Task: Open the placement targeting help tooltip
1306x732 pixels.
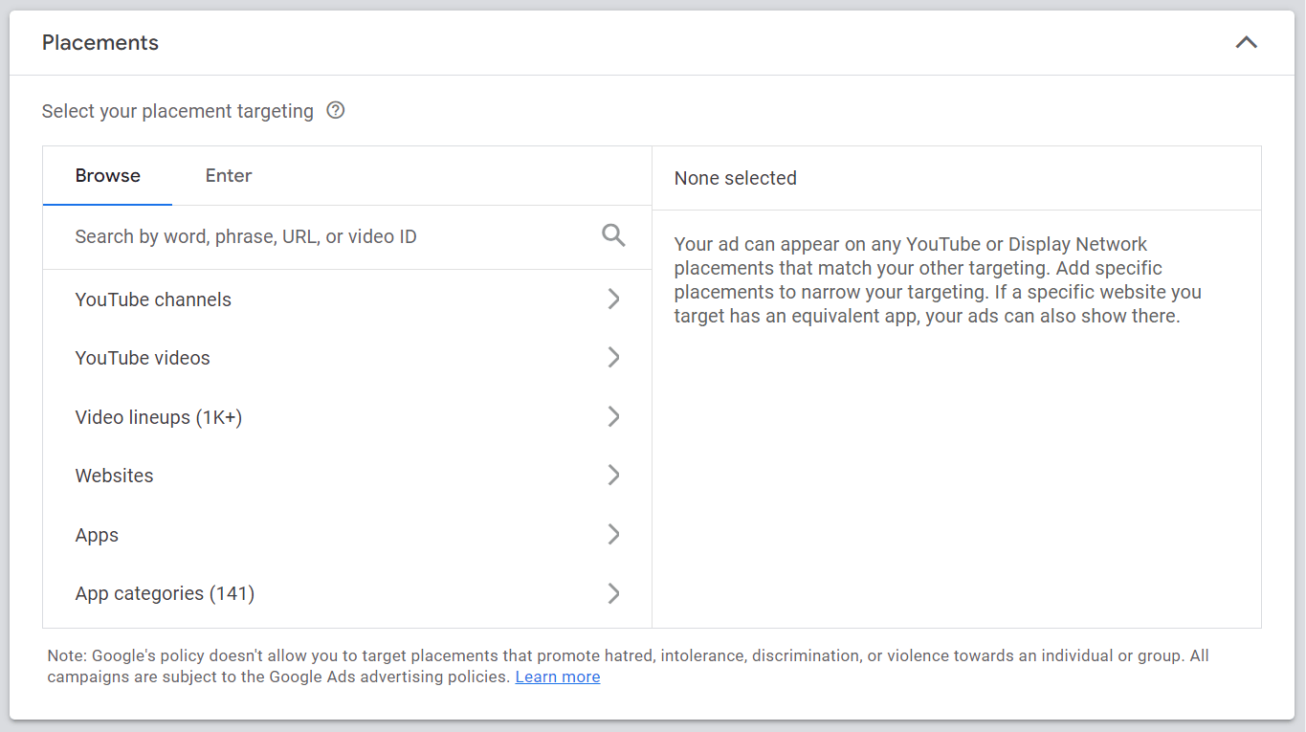Action: click(x=335, y=110)
